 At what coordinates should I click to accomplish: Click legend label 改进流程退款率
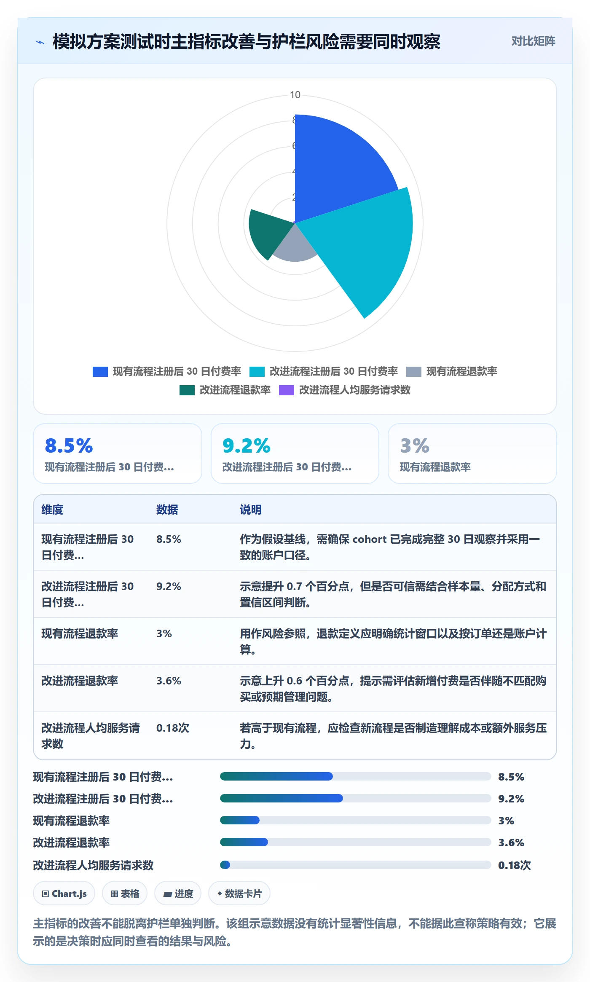coord(235,390)
